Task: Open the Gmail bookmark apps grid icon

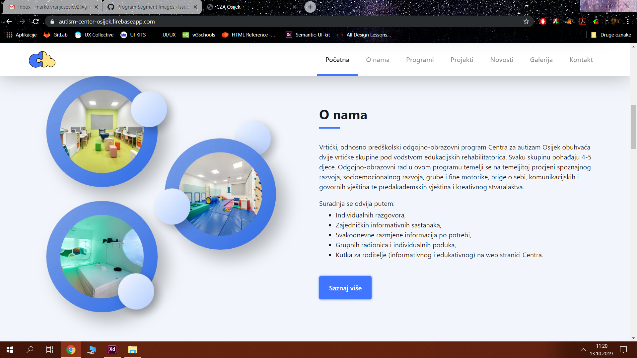Action: (9, 35)
